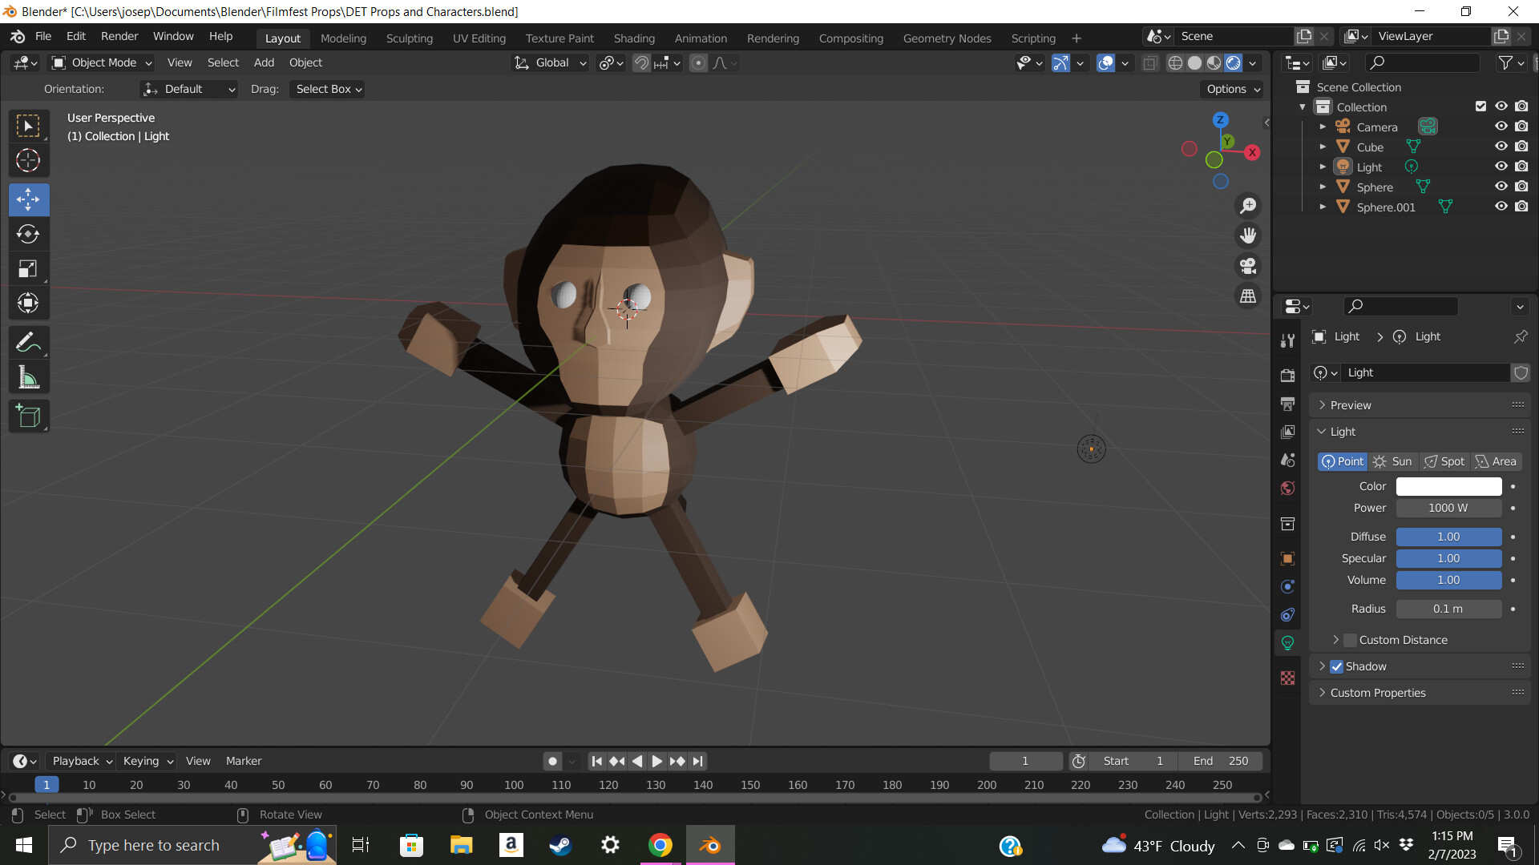Select the Move tool
The image size is (1539, 865).
click(28, 199)
